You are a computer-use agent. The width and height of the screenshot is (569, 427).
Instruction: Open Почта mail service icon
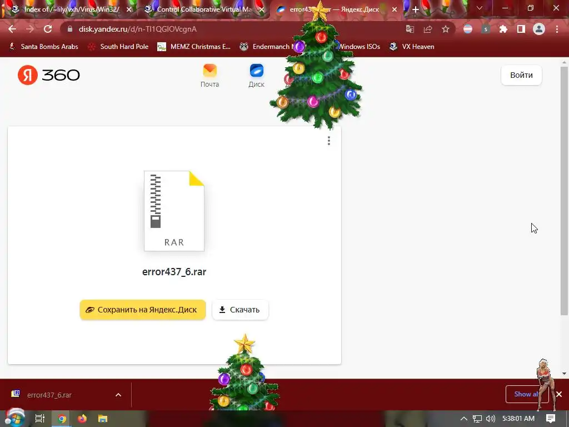click(x=209, y=76)
